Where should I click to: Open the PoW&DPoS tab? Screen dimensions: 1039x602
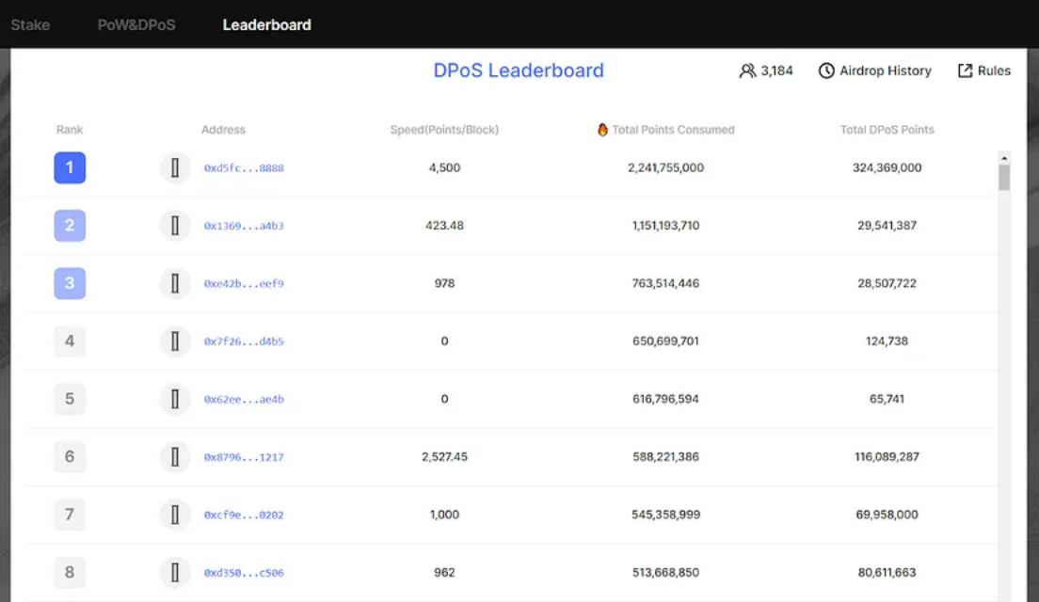point(136,25)
